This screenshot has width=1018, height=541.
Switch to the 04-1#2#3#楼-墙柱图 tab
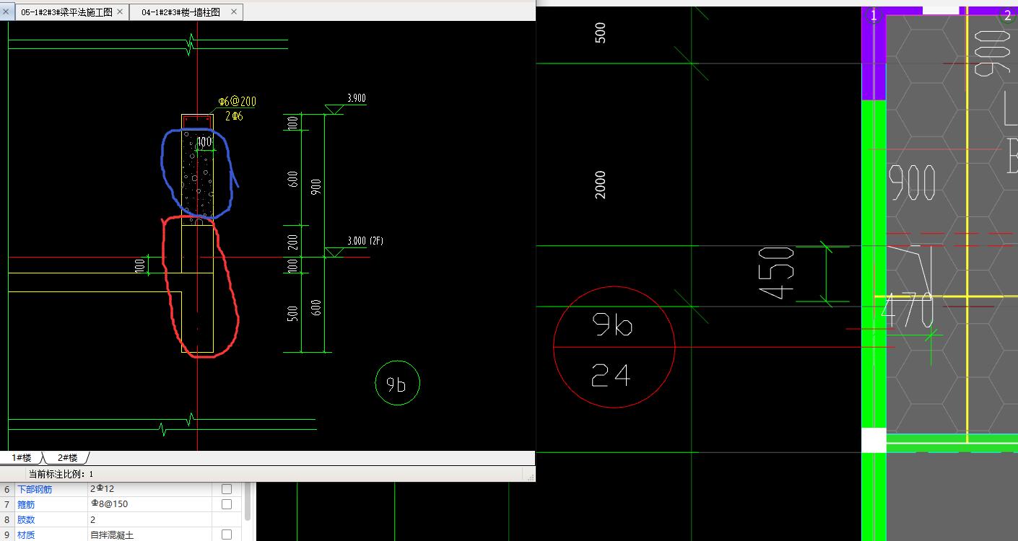pos(181,12)
